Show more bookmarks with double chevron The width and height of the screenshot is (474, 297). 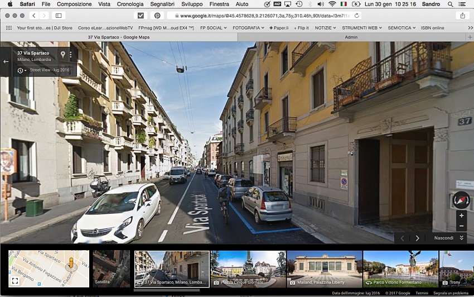(470, 28)
